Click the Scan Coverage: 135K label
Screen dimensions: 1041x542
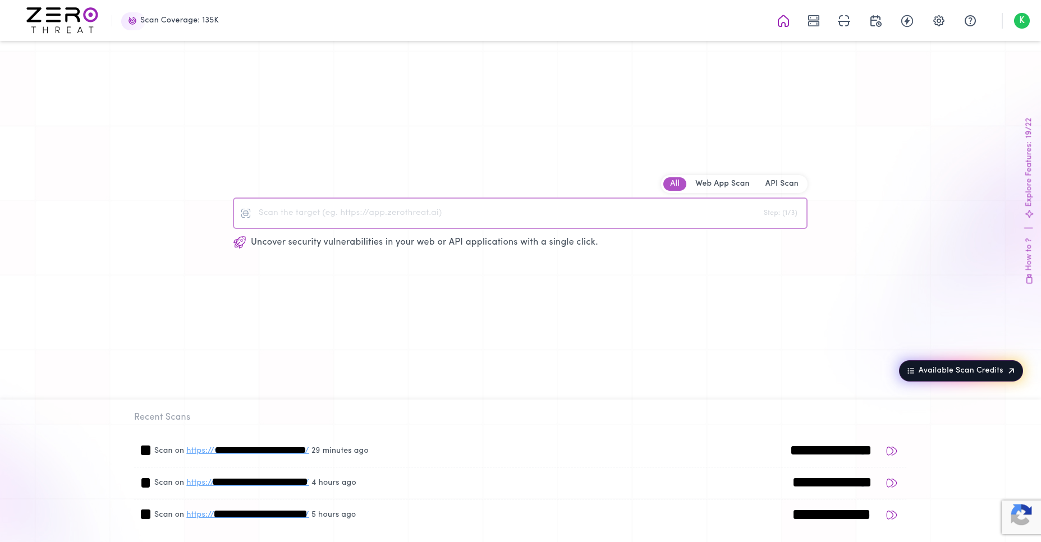click(x=180, y=20)
